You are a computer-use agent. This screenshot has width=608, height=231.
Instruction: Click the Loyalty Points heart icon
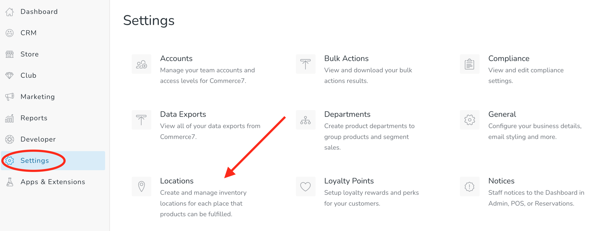click(305, 186)
